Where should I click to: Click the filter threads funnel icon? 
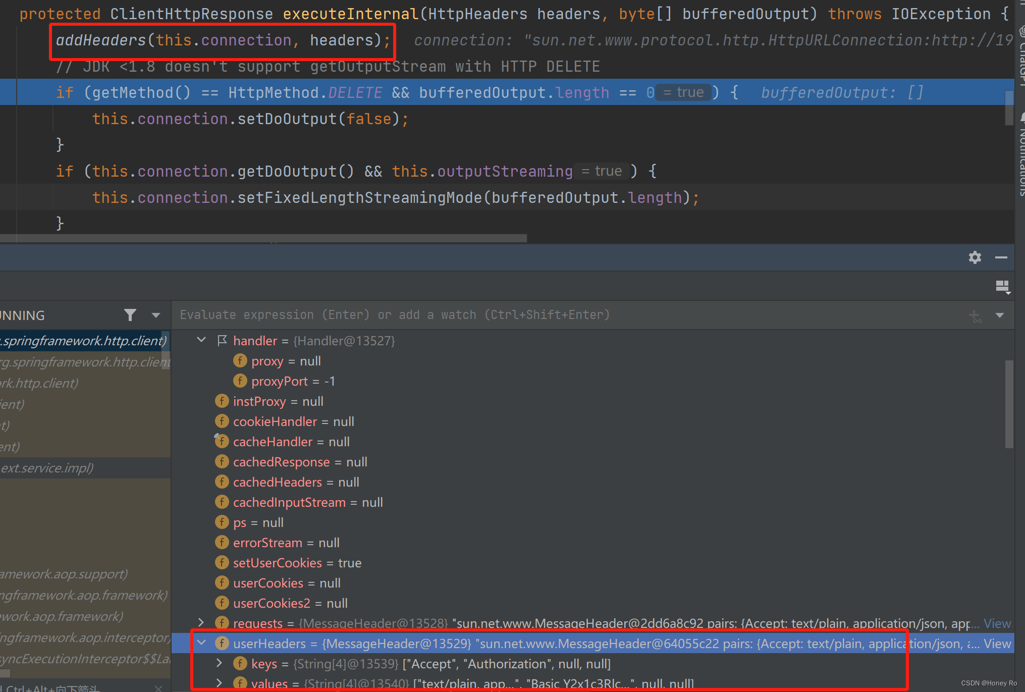tap(130, 314)
